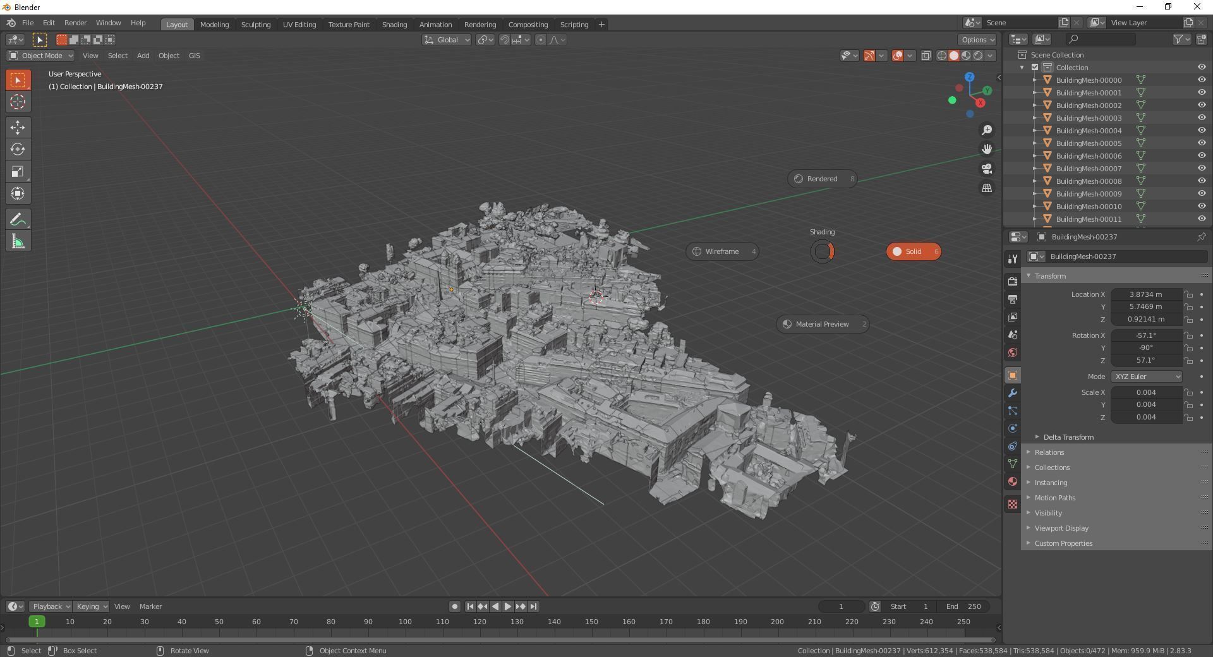
Task: Choose Wireframe in the shading pie menu
Action: tap(722, 251)
